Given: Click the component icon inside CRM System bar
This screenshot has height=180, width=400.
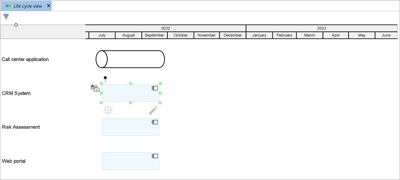Looking at the screenshot, I should [154, 88].
